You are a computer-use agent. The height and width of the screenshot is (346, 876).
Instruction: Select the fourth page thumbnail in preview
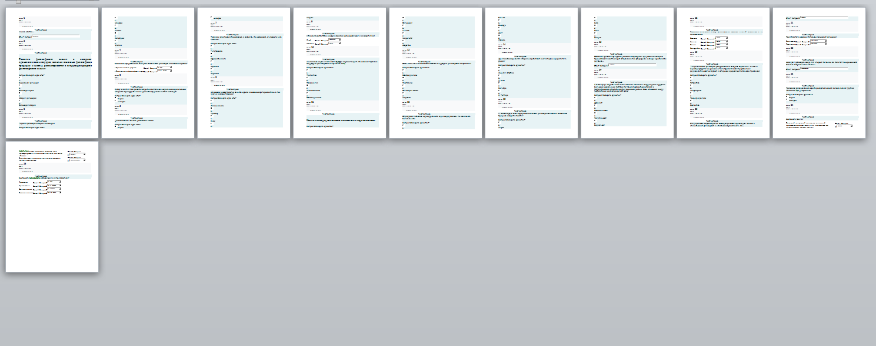click(x=339, y=73)
